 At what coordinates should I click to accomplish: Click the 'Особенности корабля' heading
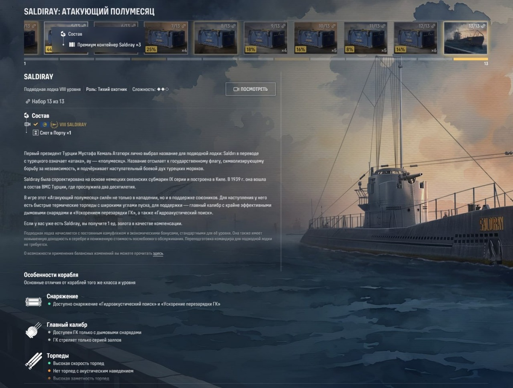point(51,275)
